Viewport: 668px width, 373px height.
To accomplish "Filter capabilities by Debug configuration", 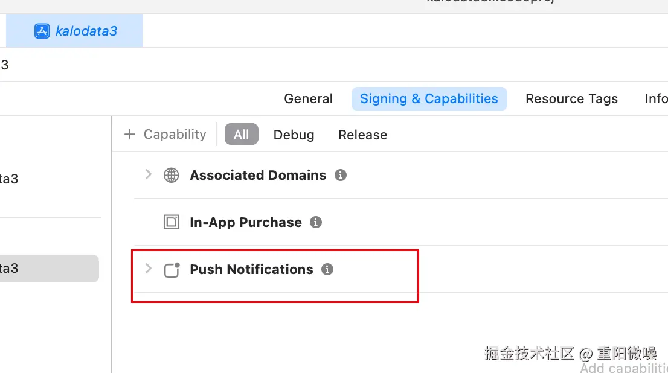I will 294,135.
